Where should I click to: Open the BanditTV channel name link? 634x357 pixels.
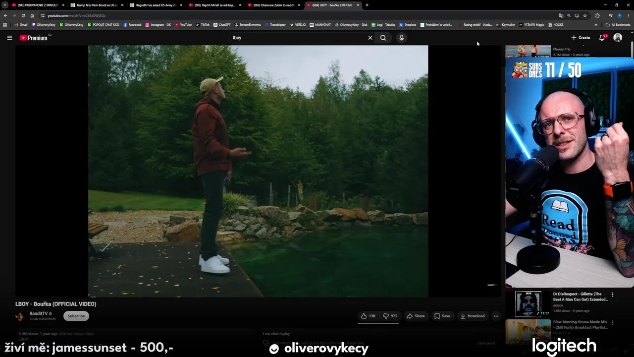[x=39, y=313]
